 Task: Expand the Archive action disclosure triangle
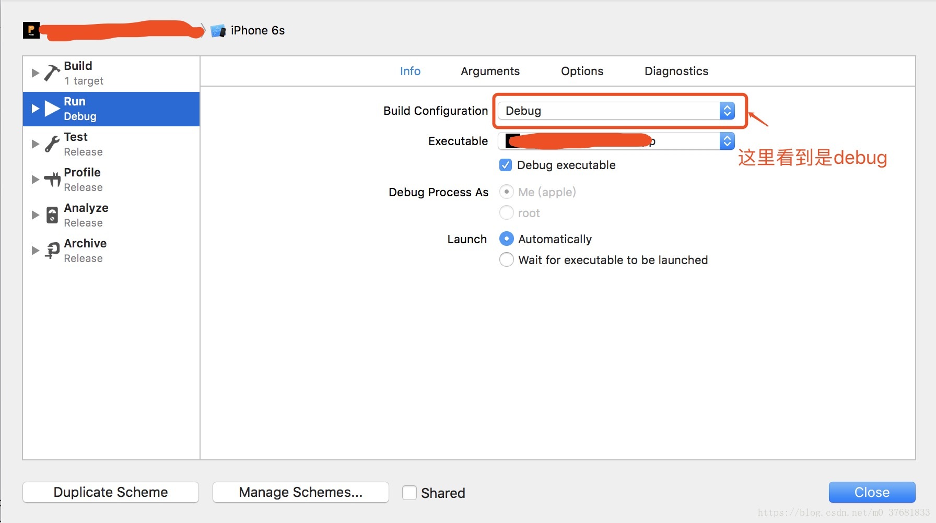(35, 251)
